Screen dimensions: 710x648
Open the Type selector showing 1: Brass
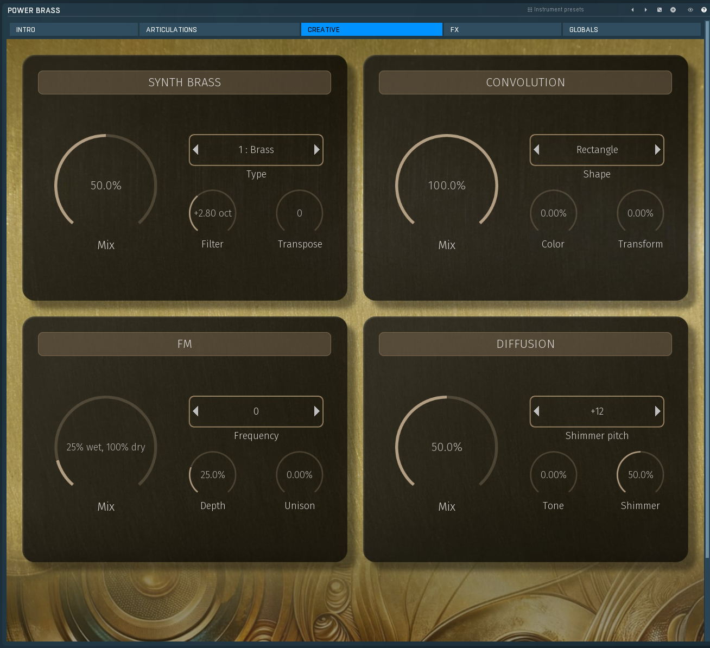tap(256, 150)
